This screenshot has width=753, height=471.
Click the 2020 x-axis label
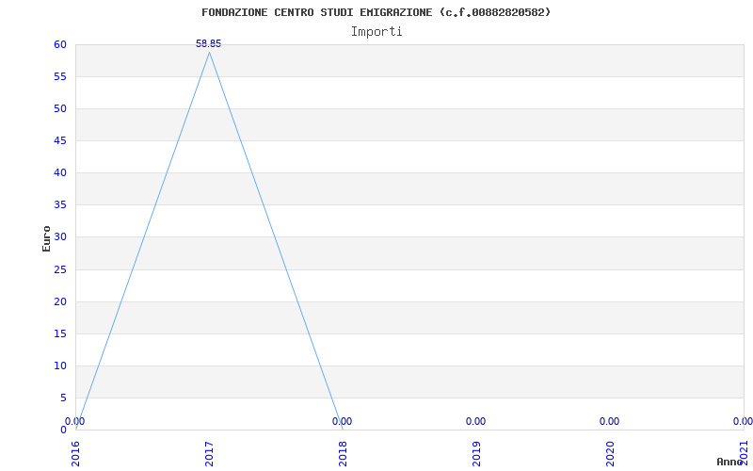[x=609, y=454]
